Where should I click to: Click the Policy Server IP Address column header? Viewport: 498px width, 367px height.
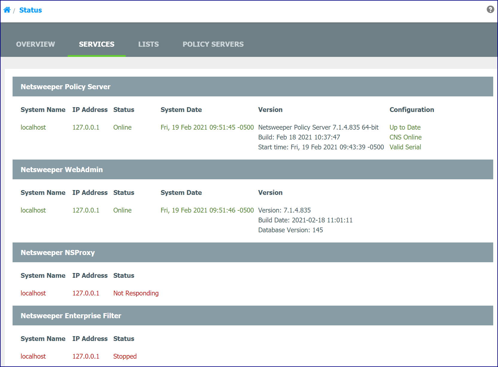(90, 110)
